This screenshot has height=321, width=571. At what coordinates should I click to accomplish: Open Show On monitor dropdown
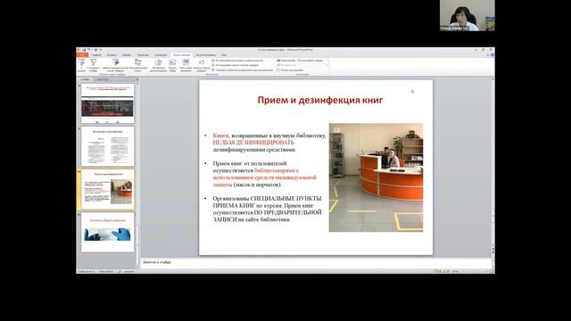[x=312, y=65]
